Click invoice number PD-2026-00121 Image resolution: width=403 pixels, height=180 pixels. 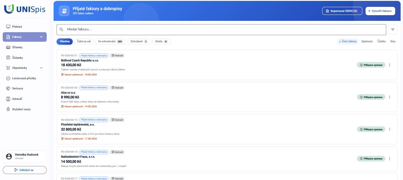tap(69, 55)
